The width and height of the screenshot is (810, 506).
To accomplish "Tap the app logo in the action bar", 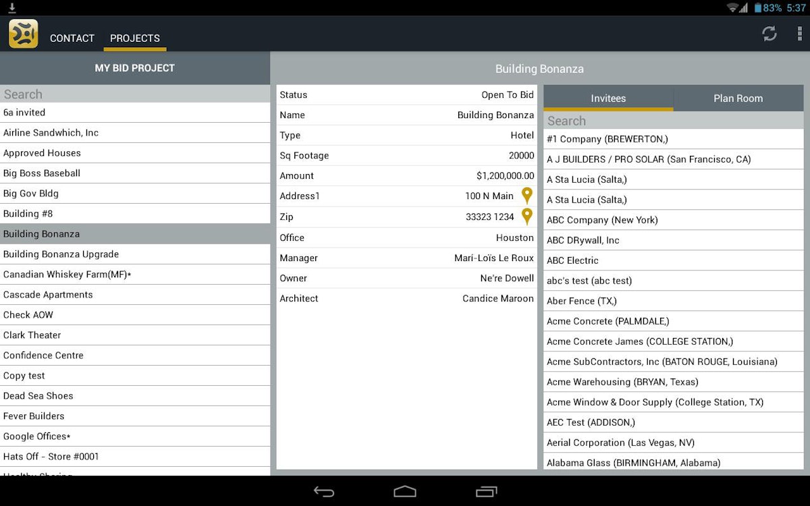I will 22,32.
